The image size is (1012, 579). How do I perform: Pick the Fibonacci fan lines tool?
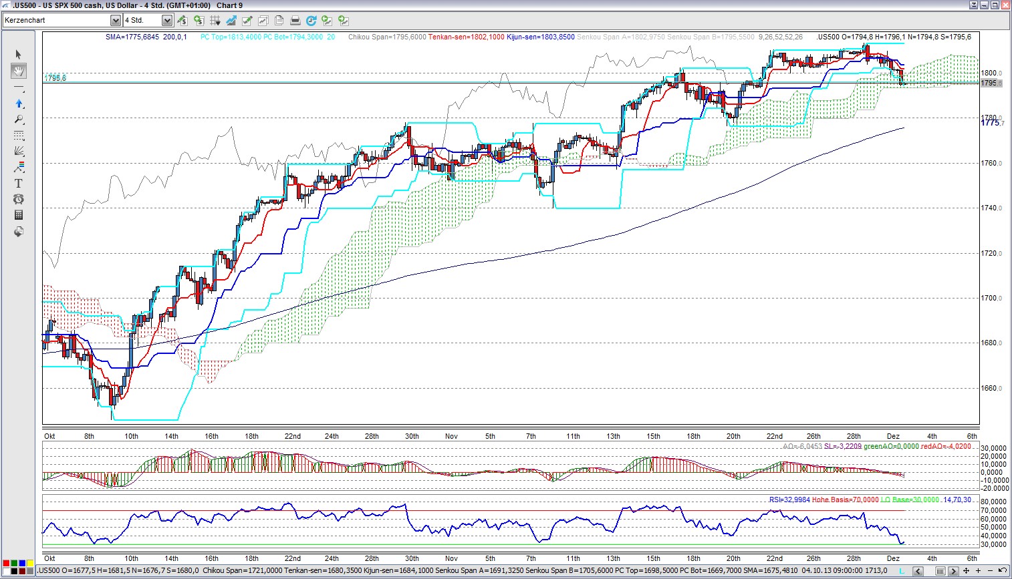point(18,151)
